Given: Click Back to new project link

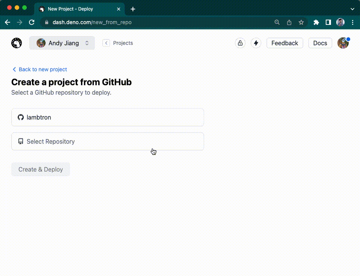Looking at the screenshot, I should (40, 69).
